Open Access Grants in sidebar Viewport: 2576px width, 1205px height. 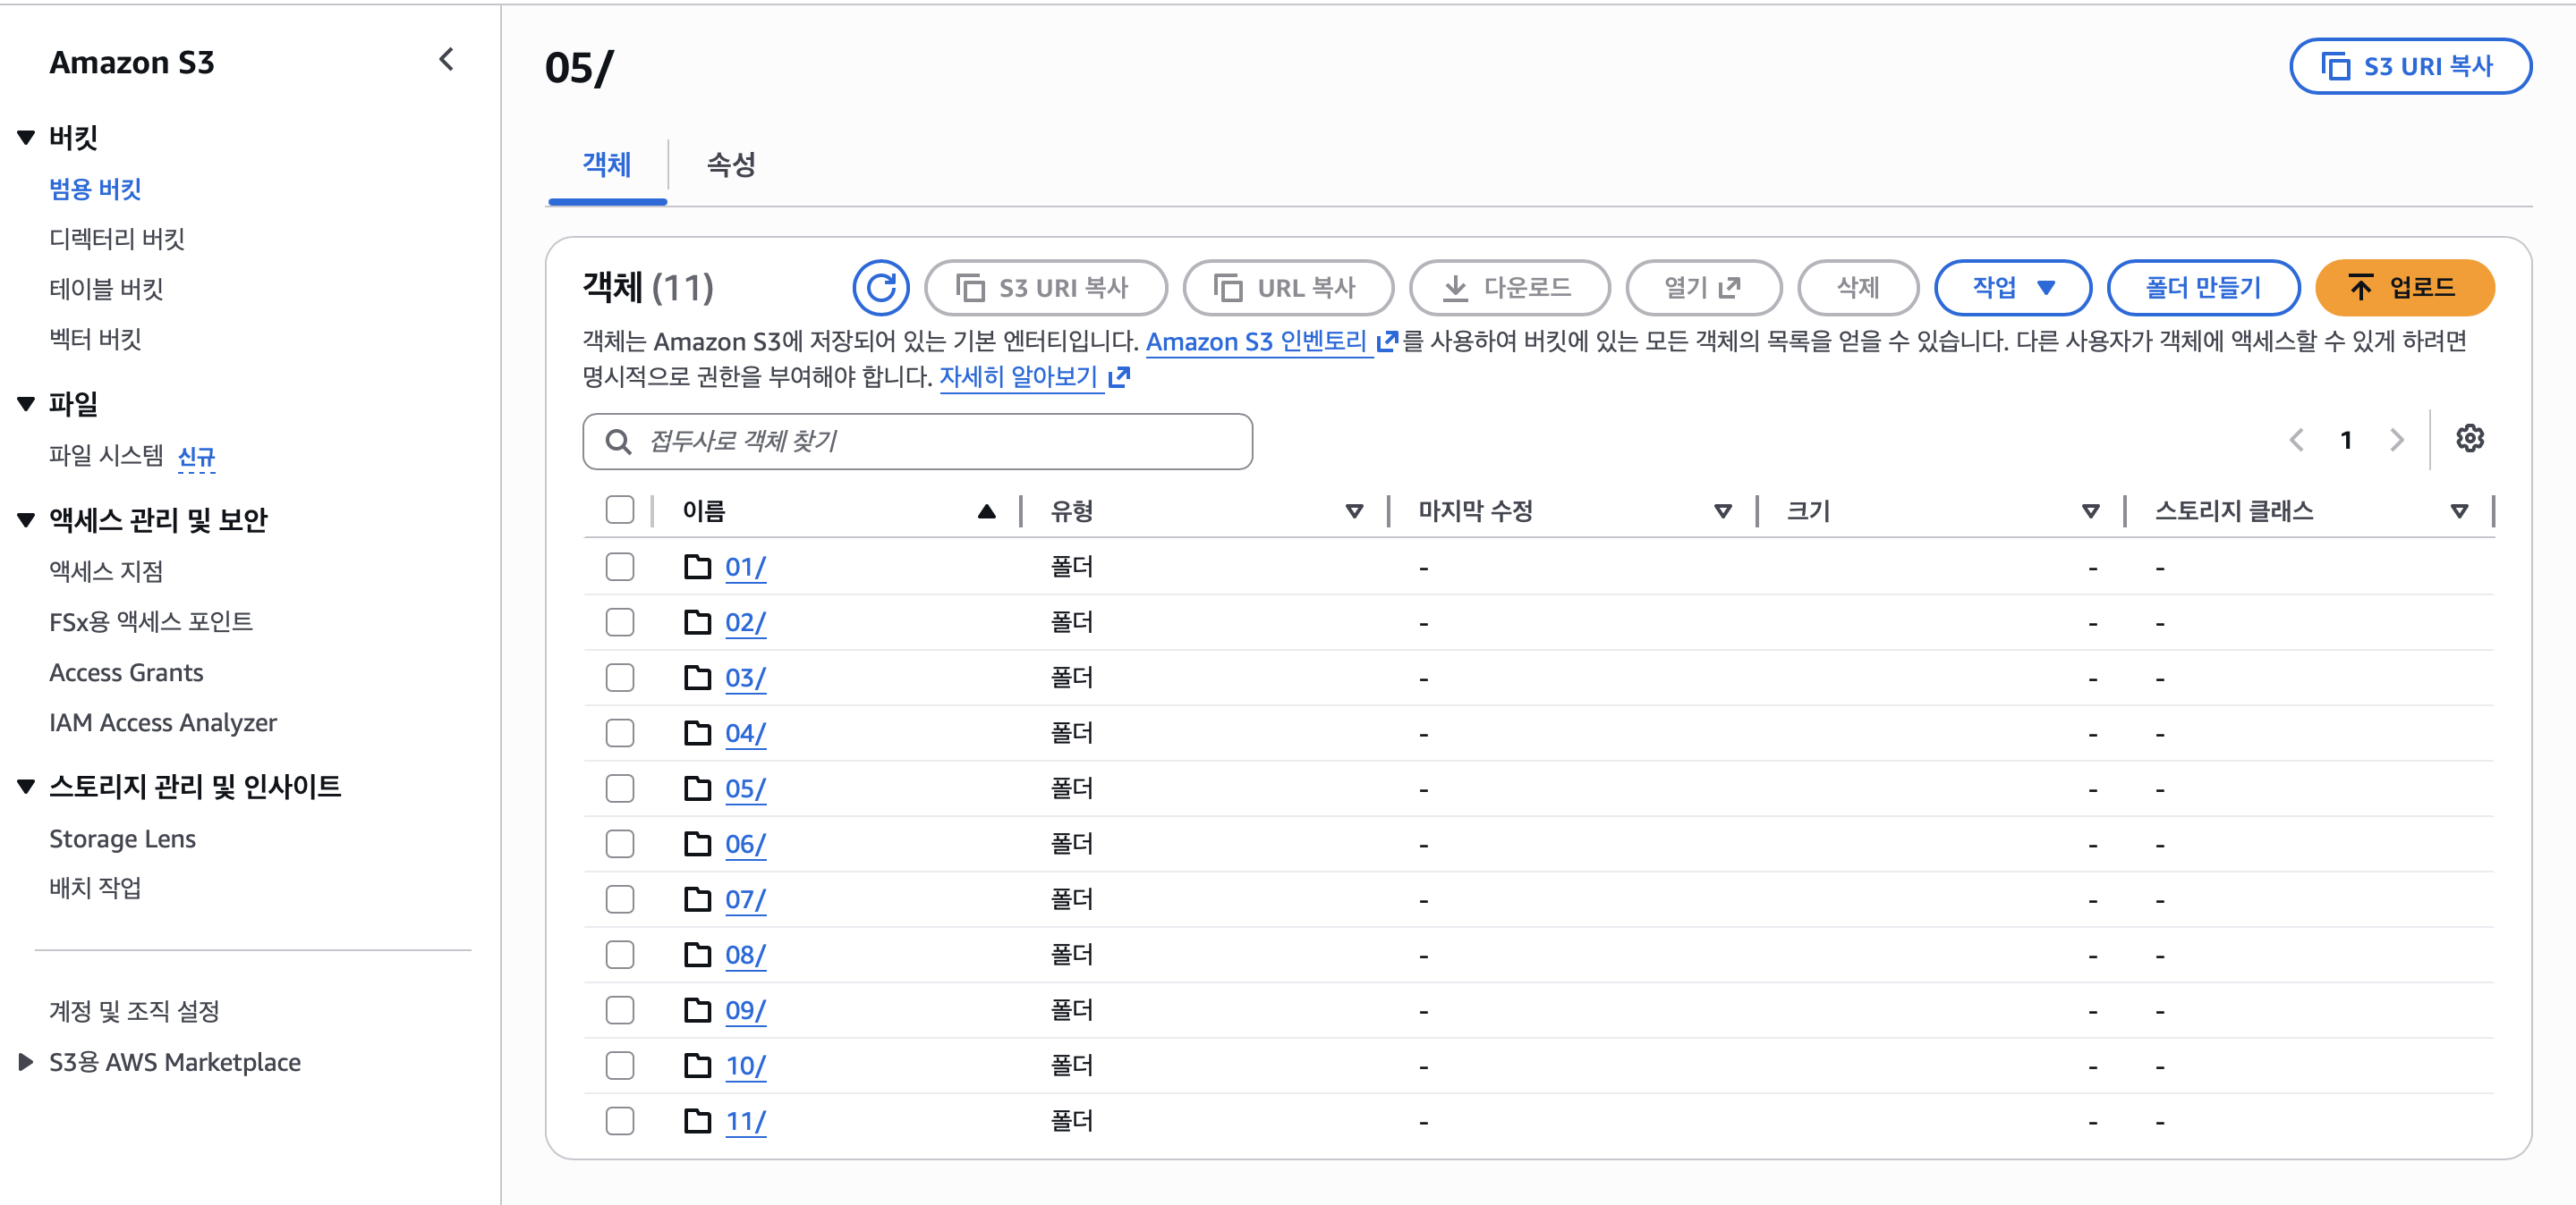[126, 672]
